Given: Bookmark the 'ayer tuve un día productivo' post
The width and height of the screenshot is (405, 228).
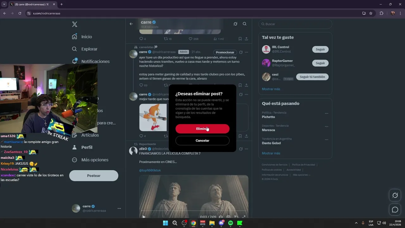Looking at the screenshot, I should click(x=240, y=85).
